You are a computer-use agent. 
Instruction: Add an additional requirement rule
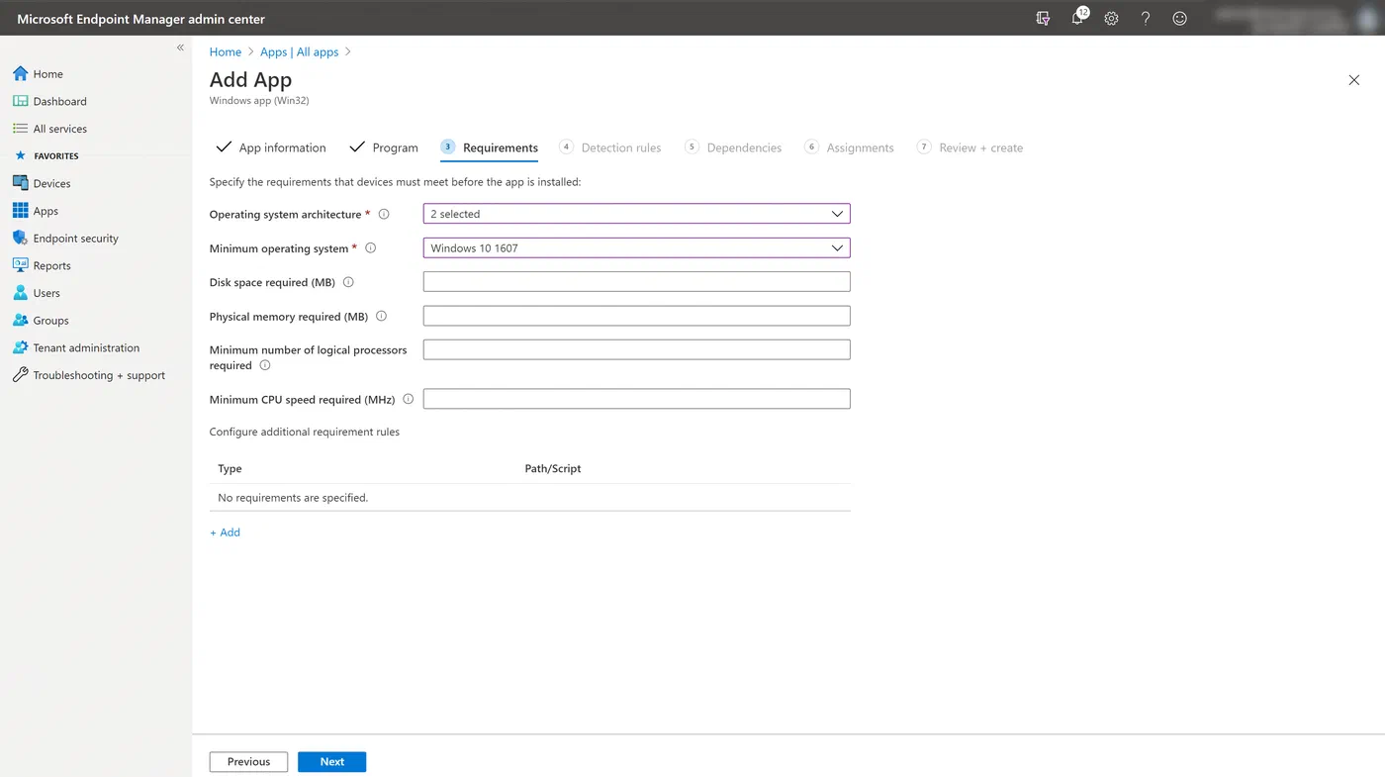tap(225, 533)
